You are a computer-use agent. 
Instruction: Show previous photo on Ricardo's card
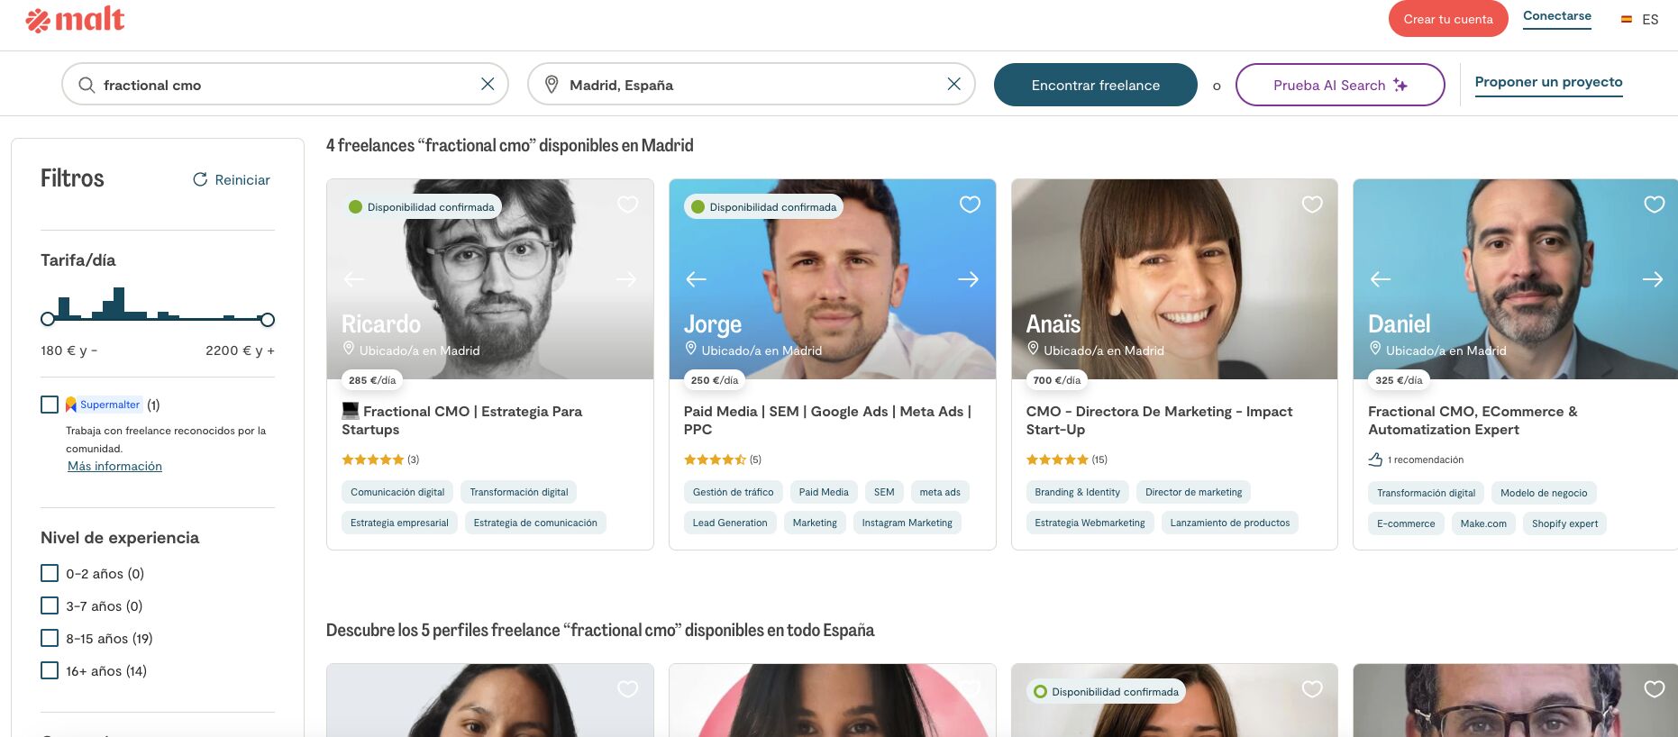[x=354, y=279]
